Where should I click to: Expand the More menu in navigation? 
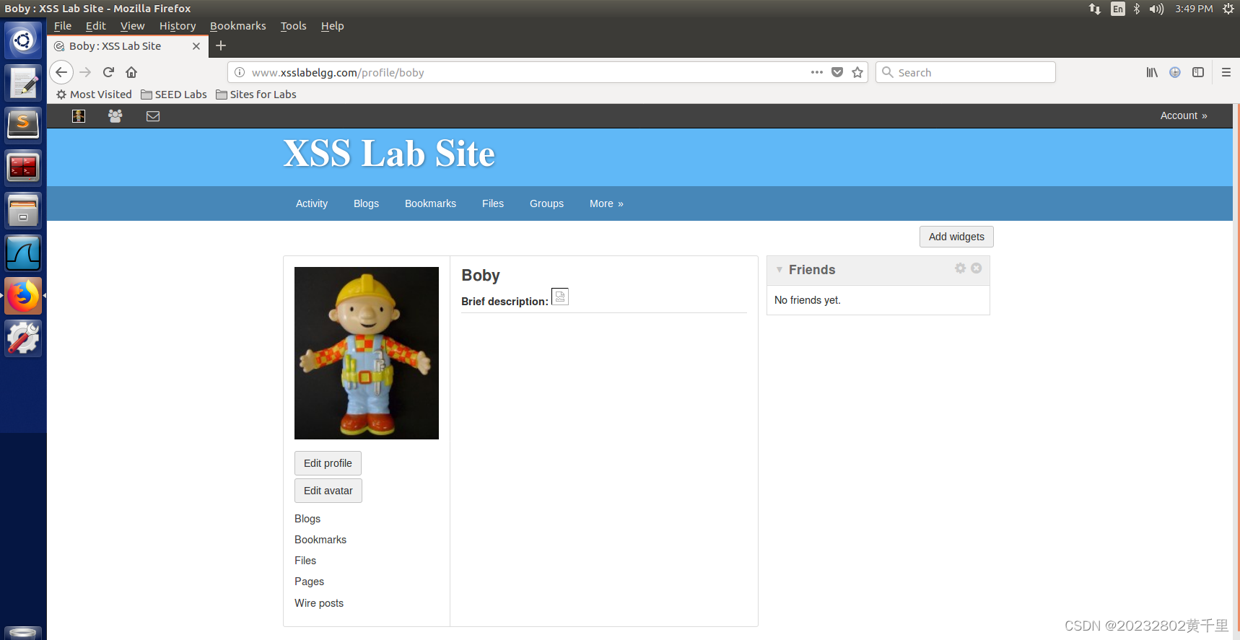(x=606, y=203)
